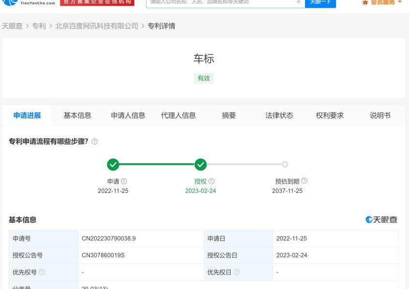Image resolution: width=409 pixels, height=289 pixels.
Task: Click the red 官方备案企业征信机构 badge
Action: (x=97, y=2)
